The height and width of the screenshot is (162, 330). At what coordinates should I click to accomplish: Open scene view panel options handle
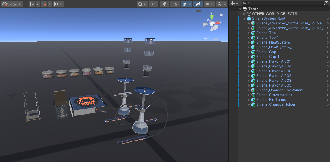[x=198, y=11]
